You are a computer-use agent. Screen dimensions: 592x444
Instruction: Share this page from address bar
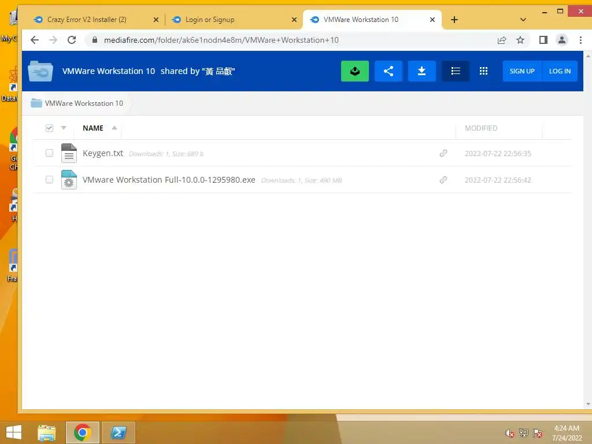coord(501,40)
